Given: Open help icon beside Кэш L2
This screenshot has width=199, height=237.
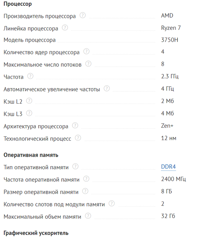Looking at the screenshot, I should click(x=29, y=101).
